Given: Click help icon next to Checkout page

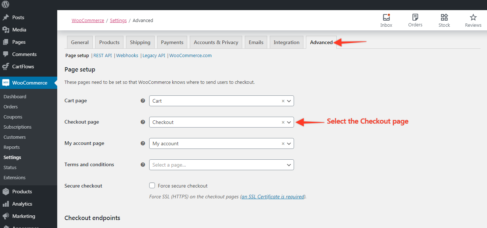Looking at the screenshot, I should [143, 122].
